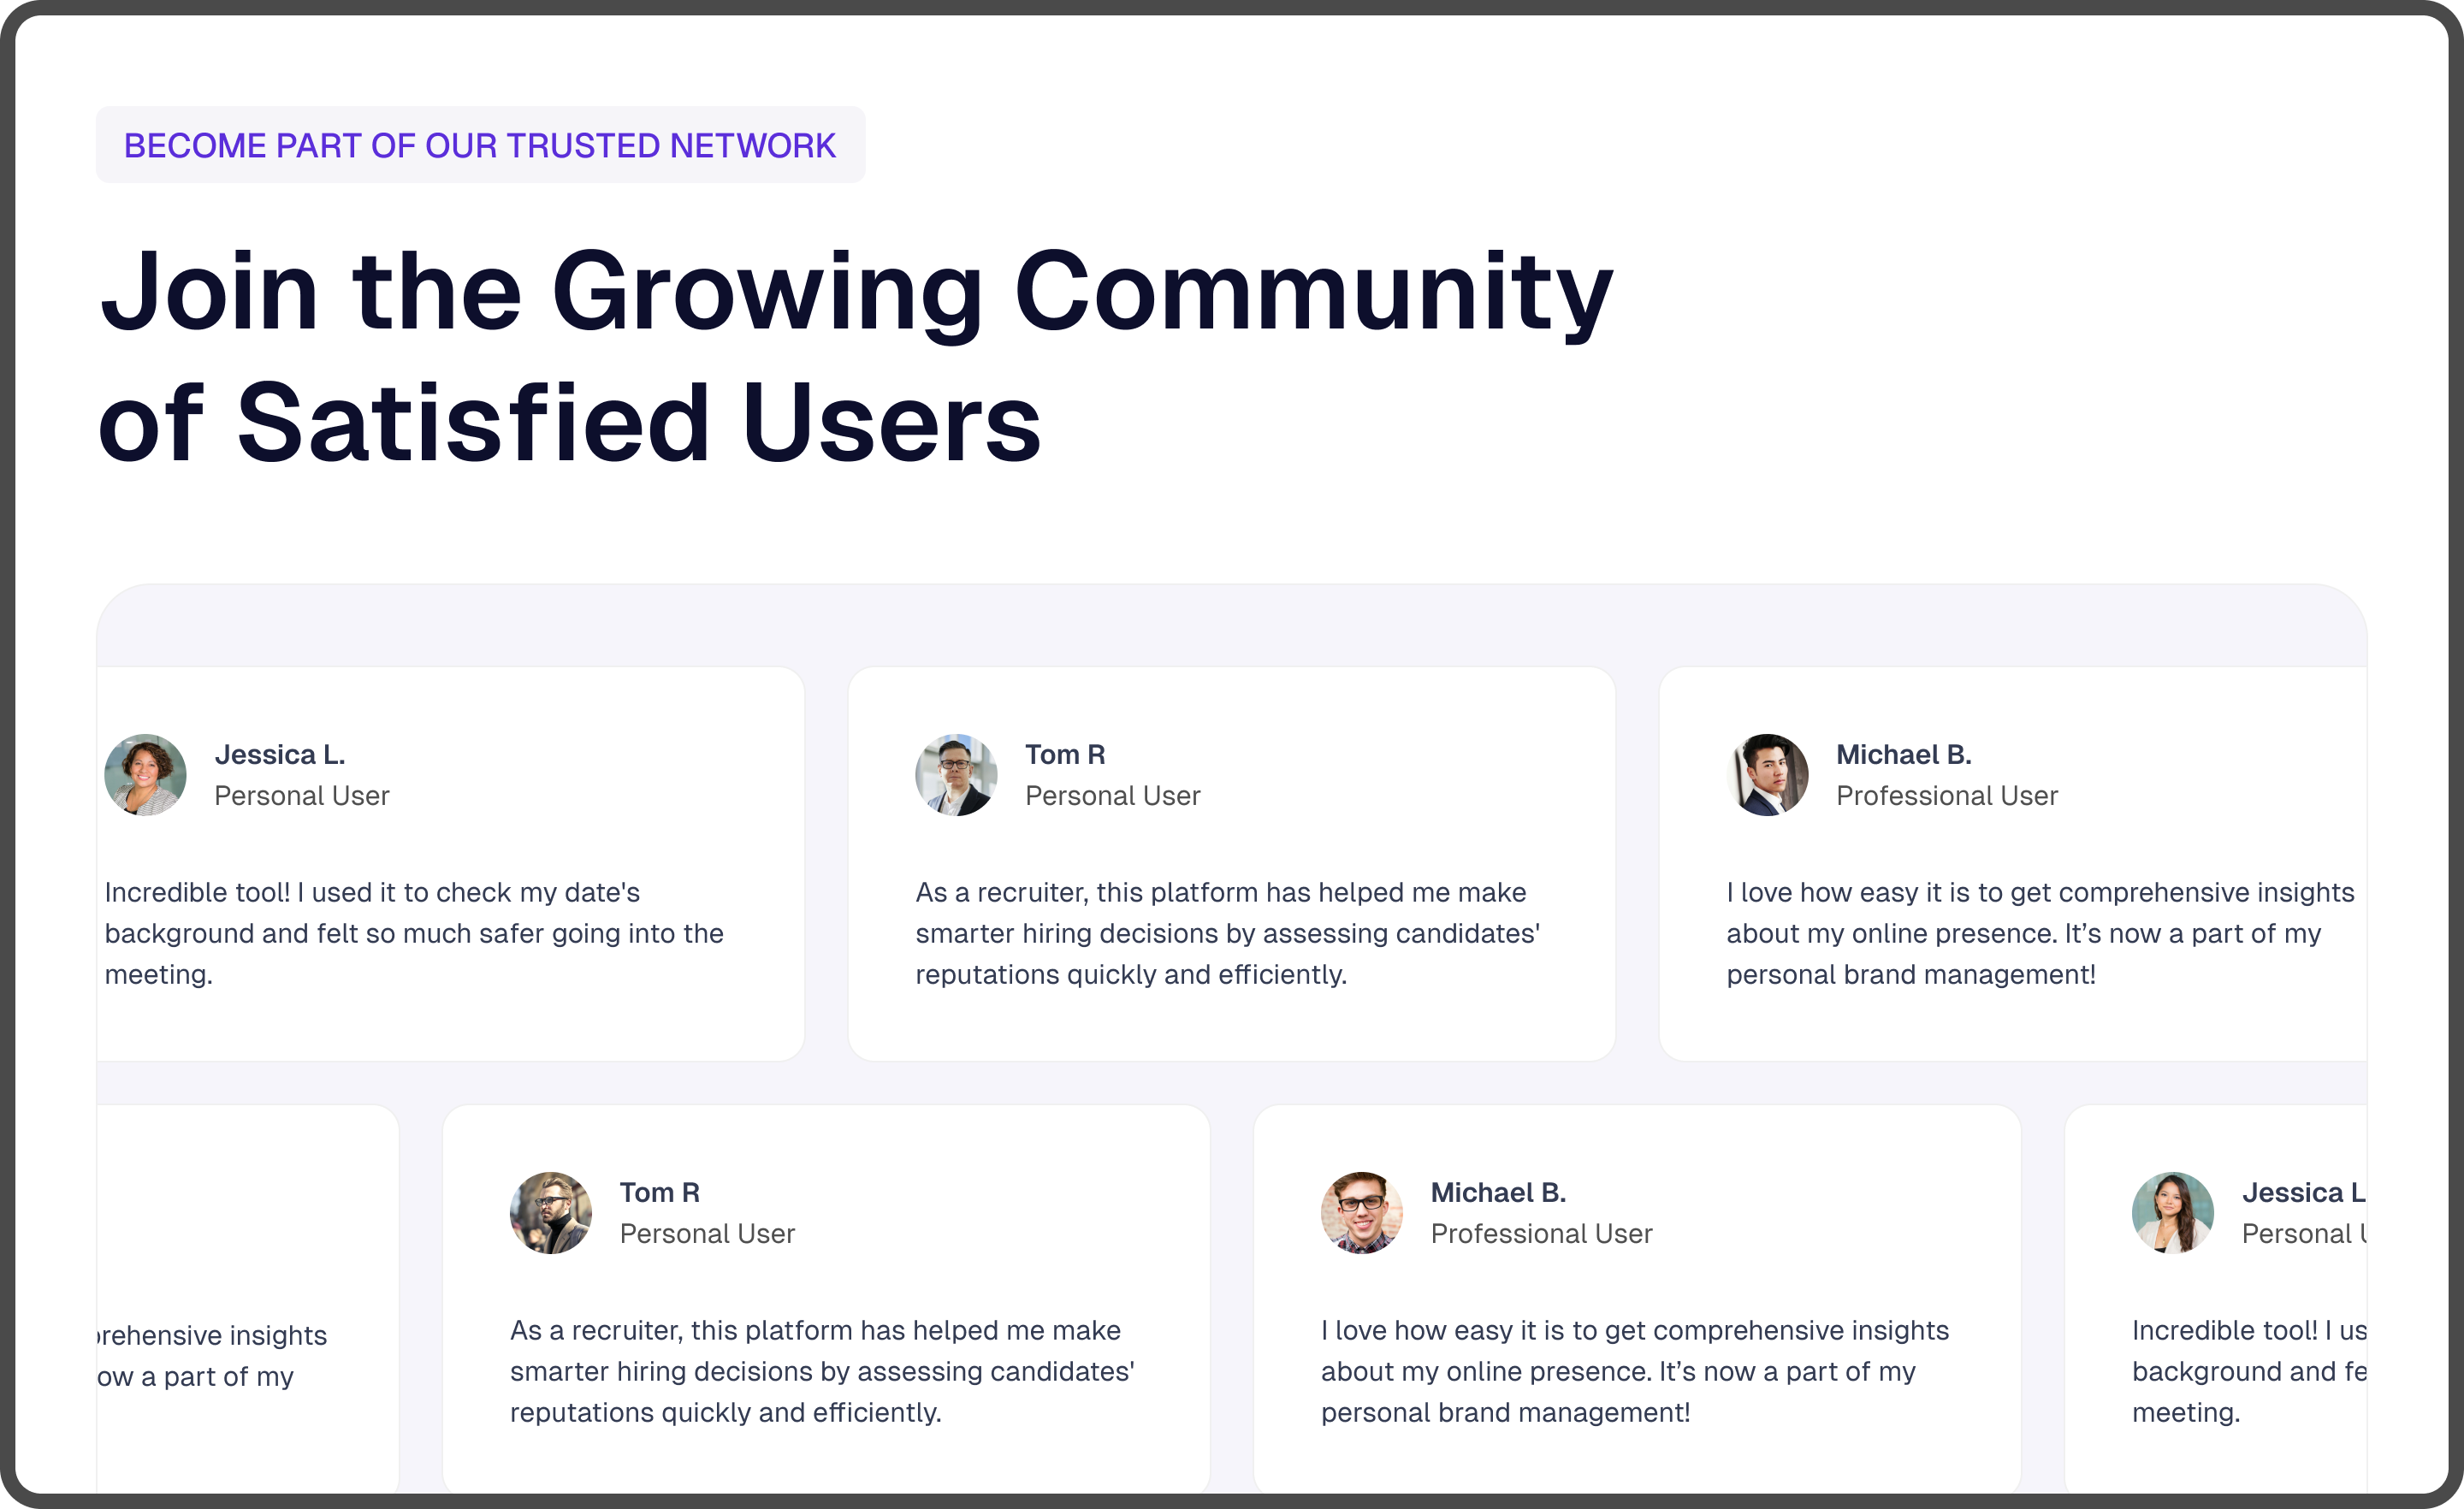The height and width of the screenshot is (1509, 2464).
Task: Click top-row Michael's testimonial about online presence insights
Action: [2040, 933]
